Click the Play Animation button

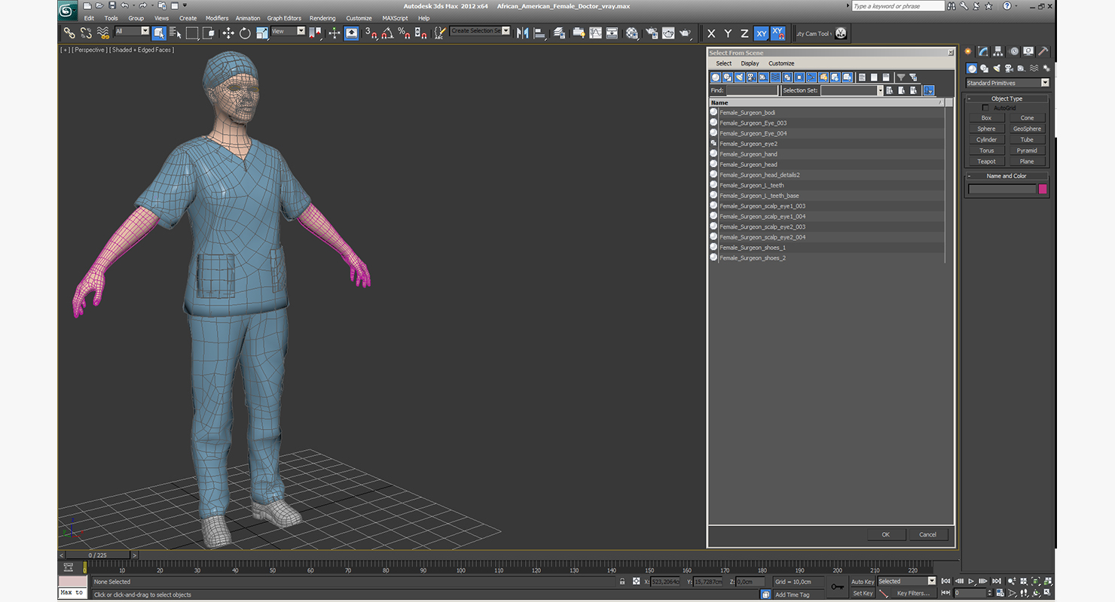point(972,581)
